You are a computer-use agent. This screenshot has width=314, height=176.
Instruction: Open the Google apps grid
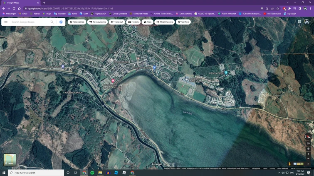point(299,22)
